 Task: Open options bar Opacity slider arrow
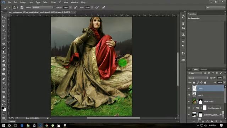(x=70, y=7)
